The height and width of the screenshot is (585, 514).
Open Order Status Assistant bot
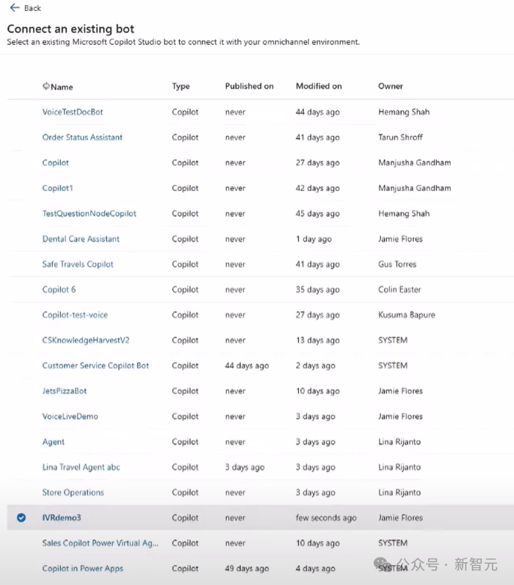point(82,137)
